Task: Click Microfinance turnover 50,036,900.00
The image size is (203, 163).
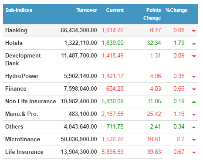Action: coord(79,139)
